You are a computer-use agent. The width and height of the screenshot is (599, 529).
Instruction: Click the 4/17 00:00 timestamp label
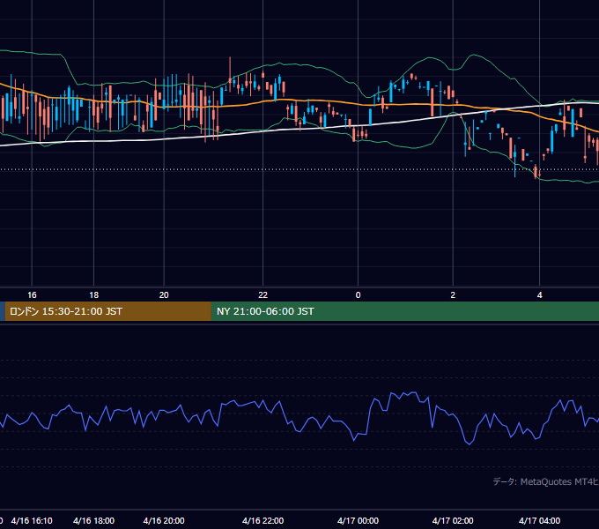tap(358, 520)
